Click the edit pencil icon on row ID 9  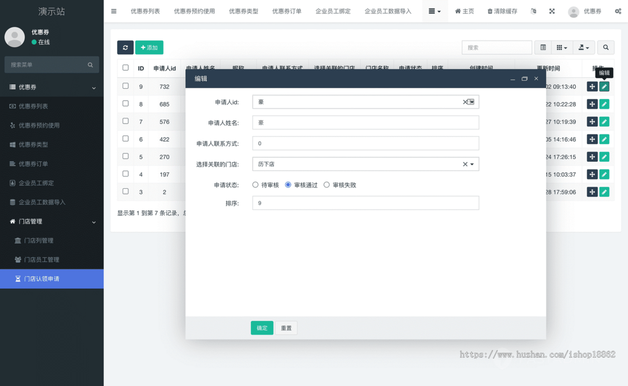click(604, 86)
